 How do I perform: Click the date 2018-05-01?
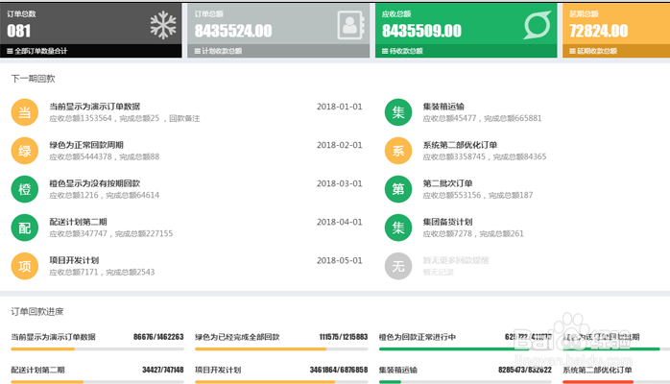click(x=339, y=260)
